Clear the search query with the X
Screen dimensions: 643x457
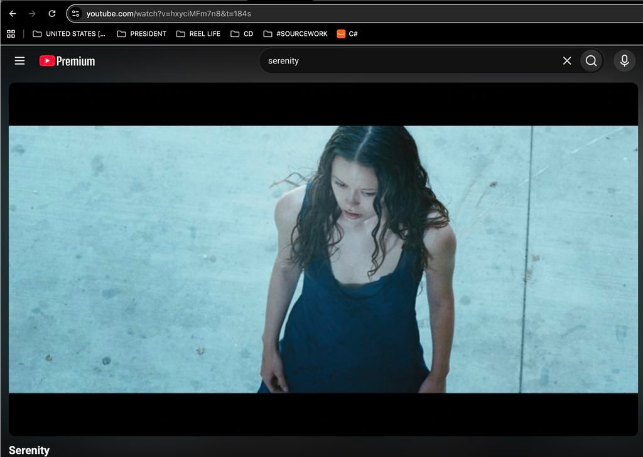pyautogui.click(x=567, y=61)
